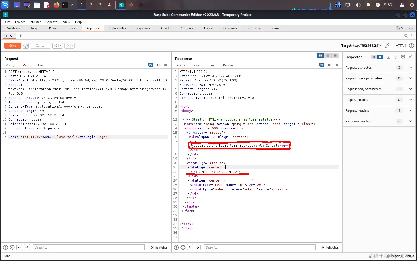Screen dimensions: 417x261
Task: Switch to top-bottom layout view
Action: coord(328,55)
